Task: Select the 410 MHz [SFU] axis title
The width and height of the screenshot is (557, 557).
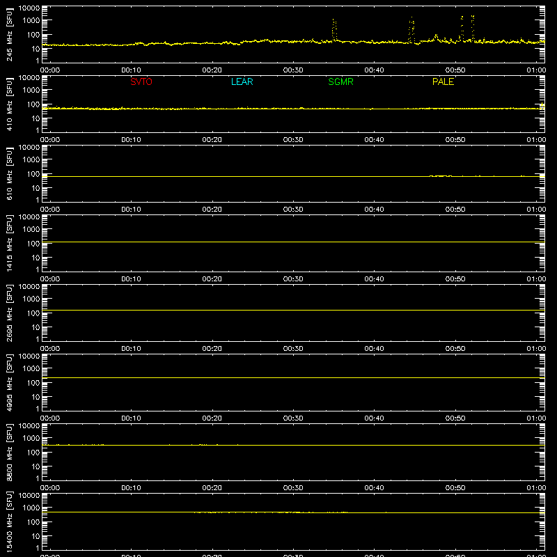Action: [9, 104]
